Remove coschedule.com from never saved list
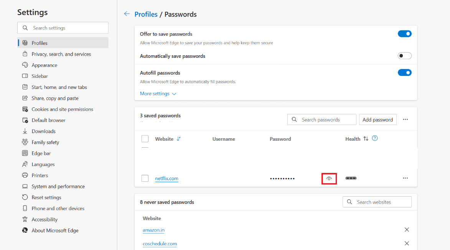 tap(407, 243)
